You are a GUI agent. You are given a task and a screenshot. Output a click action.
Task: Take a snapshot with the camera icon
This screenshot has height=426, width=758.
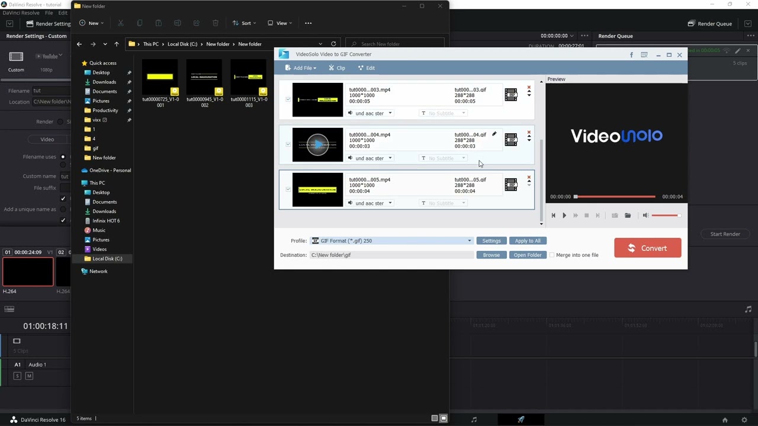click(x=615, y=215)
